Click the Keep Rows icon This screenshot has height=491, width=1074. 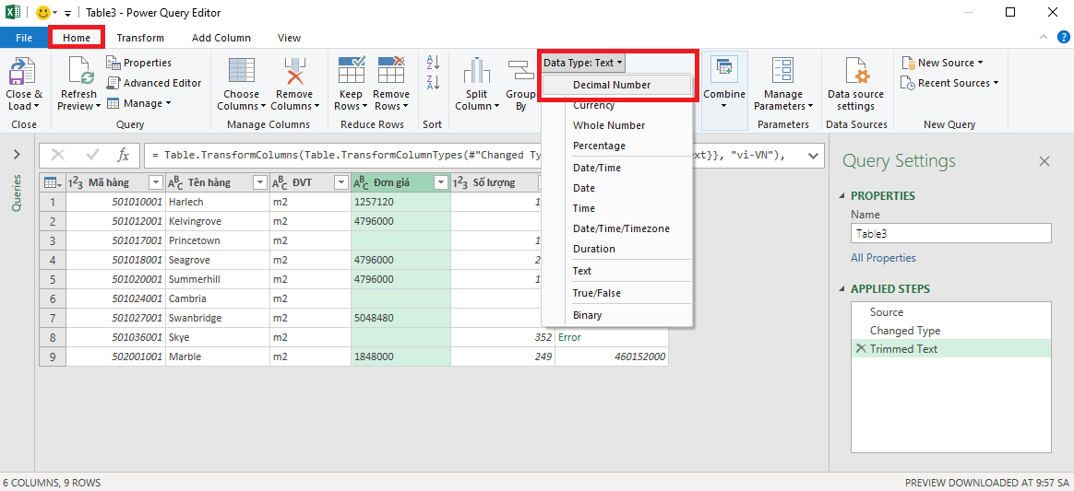(351, 72)
